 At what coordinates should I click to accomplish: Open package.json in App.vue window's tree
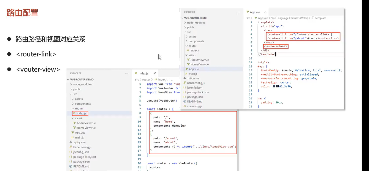(x=195, y=97)
